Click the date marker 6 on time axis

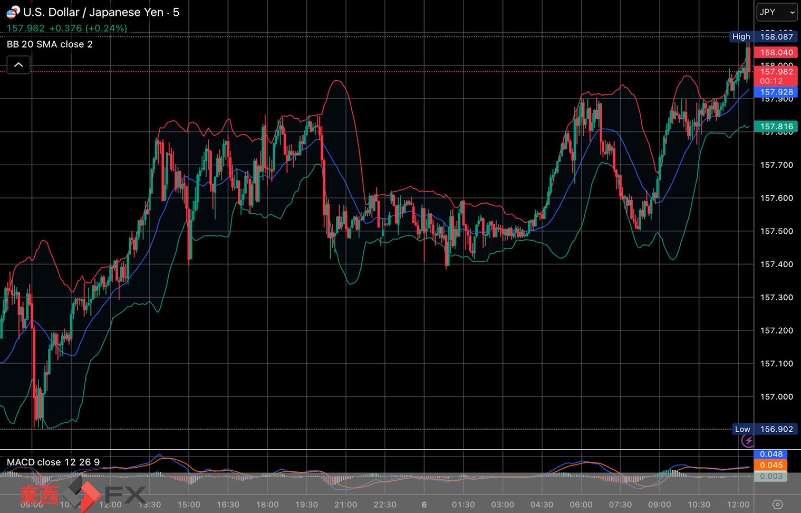click(424, 505)
